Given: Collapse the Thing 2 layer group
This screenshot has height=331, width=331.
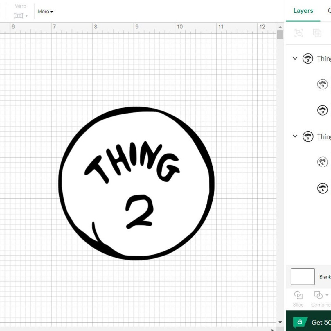Looking at the screenshot, I should (x=295, y=58).
